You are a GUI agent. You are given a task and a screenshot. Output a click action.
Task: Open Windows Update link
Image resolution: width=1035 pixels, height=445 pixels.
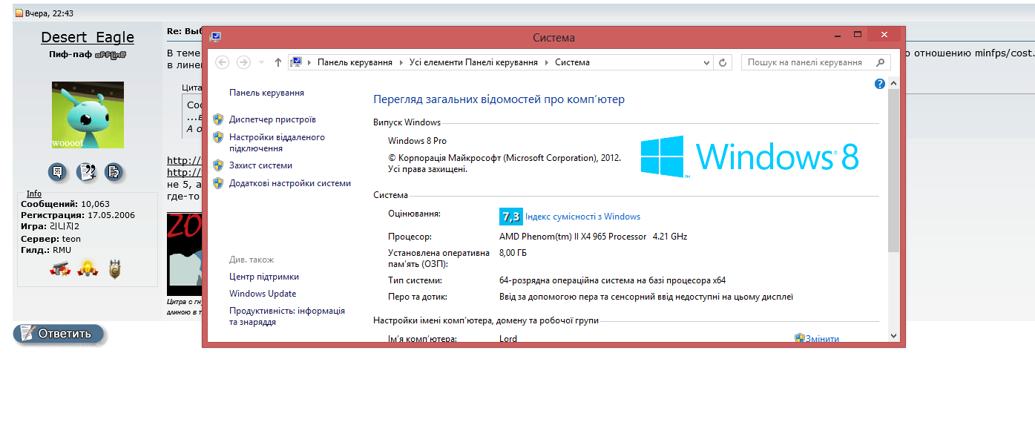pos(263,294)
